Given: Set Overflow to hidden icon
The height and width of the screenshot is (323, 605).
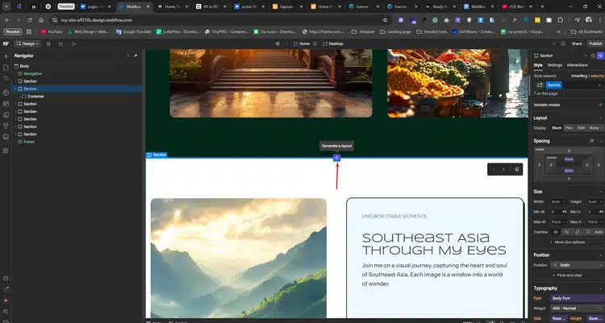Looking at the screenshot, I should (x=566, y=232).
